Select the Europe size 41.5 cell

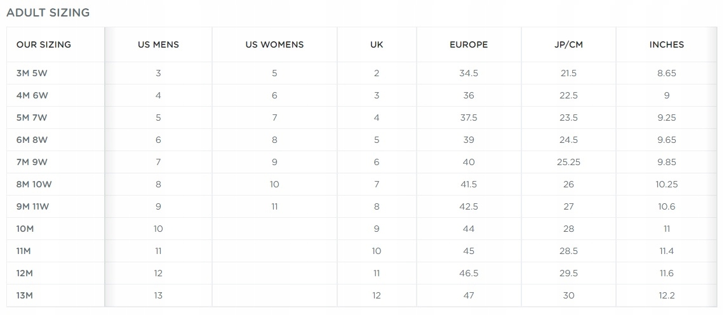[x=469, y=184]
